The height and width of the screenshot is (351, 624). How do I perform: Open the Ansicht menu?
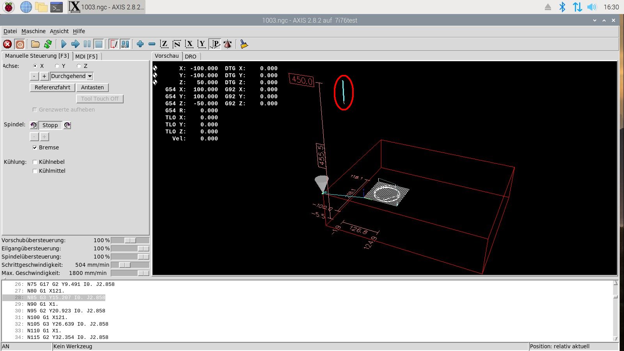tap(59, 31)
